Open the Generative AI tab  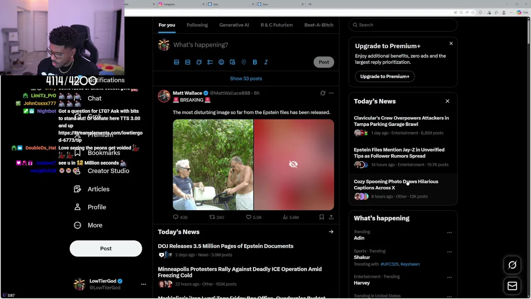pos(234,25)
